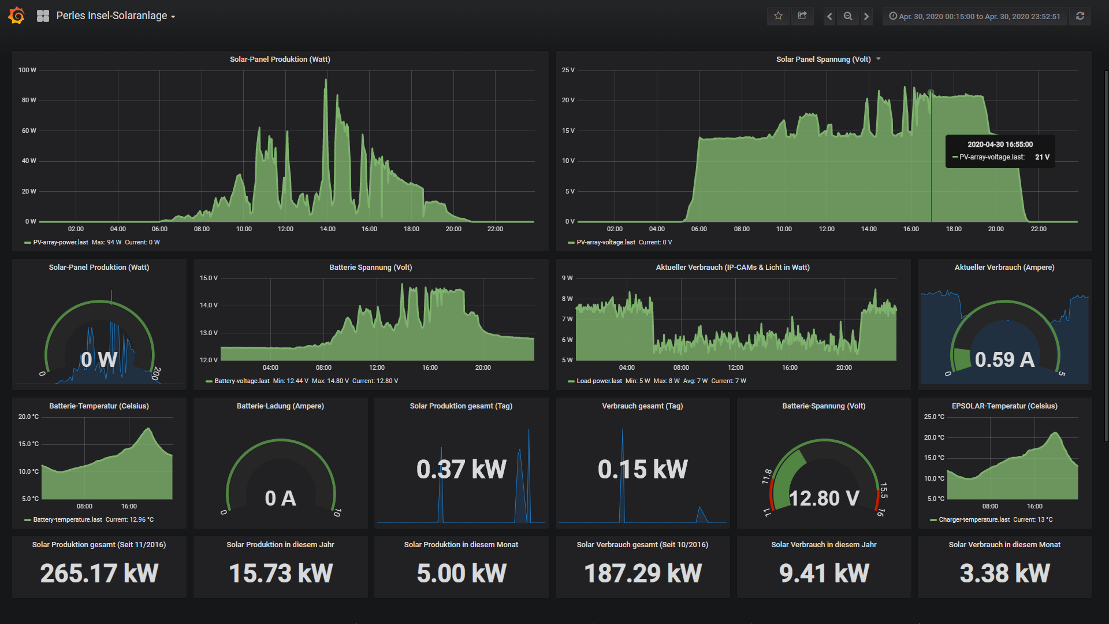Refresh the dashboard with refresh icon
Image resolution: width=1109 pixels, height=624 pixels.
click(x=1080, y=16)
